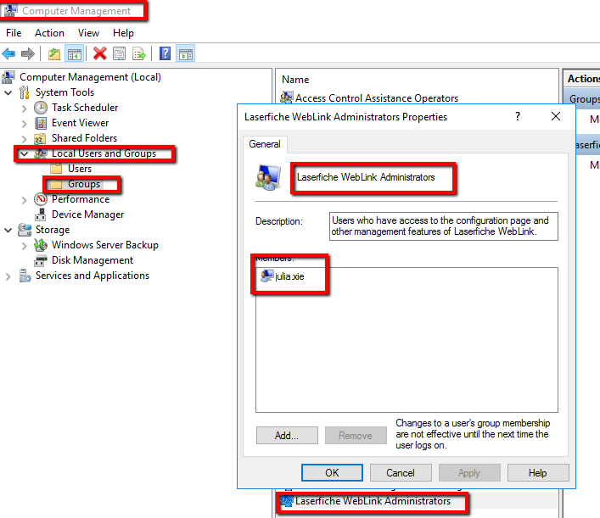The height and width of the screenshot is (518, 600).
Task: Collapse the Storage tree node
Action: pos(8,230)
